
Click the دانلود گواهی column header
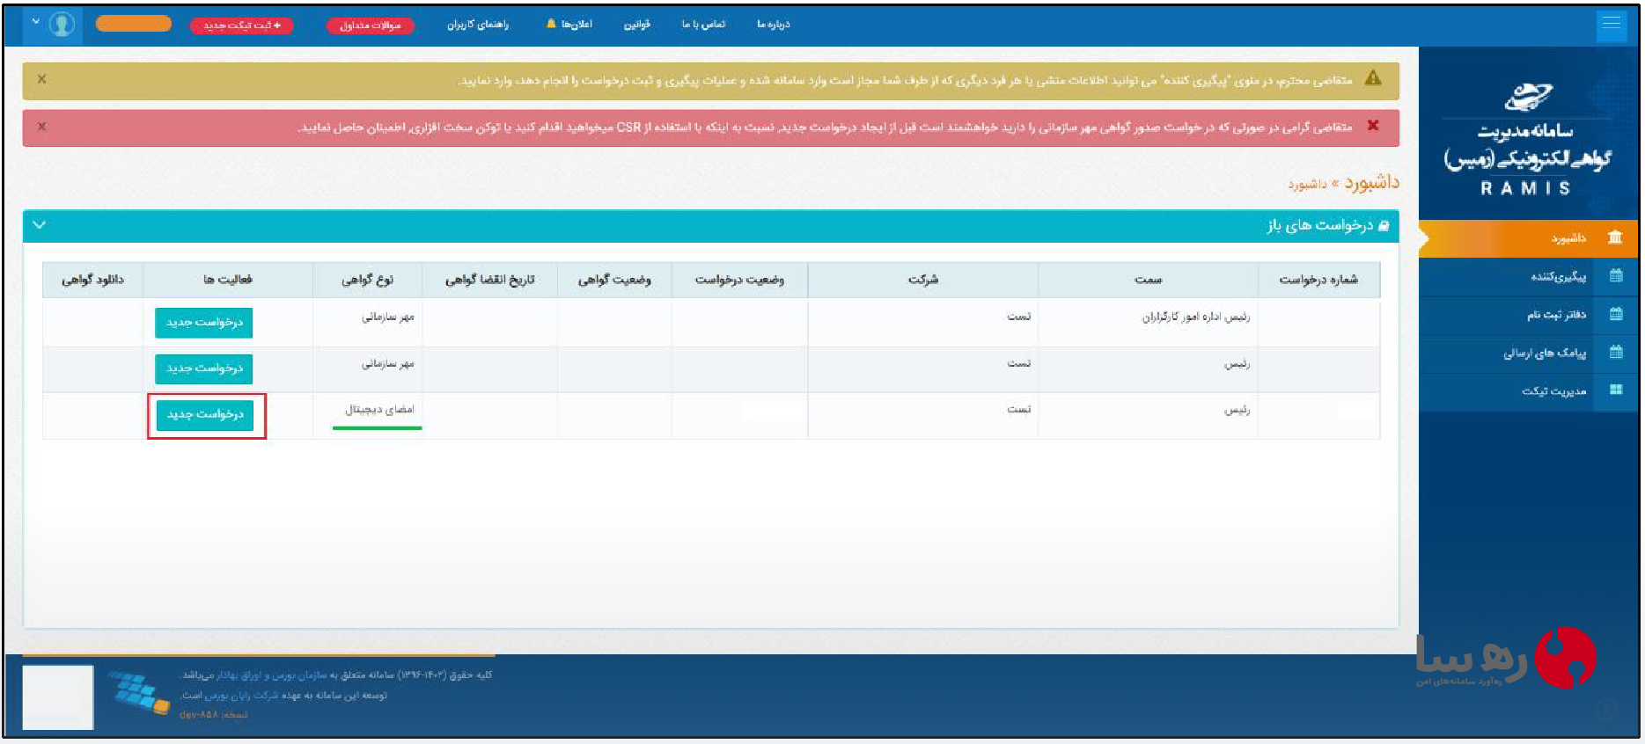[92, 280]
